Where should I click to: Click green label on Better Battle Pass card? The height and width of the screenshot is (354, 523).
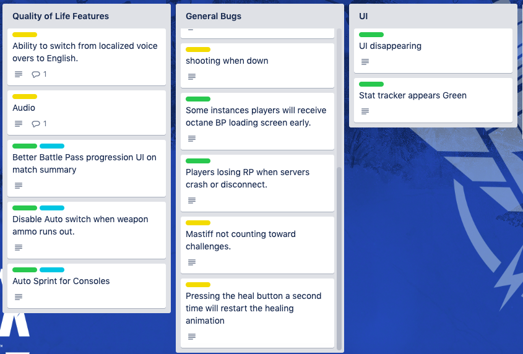tap(25, 146)
